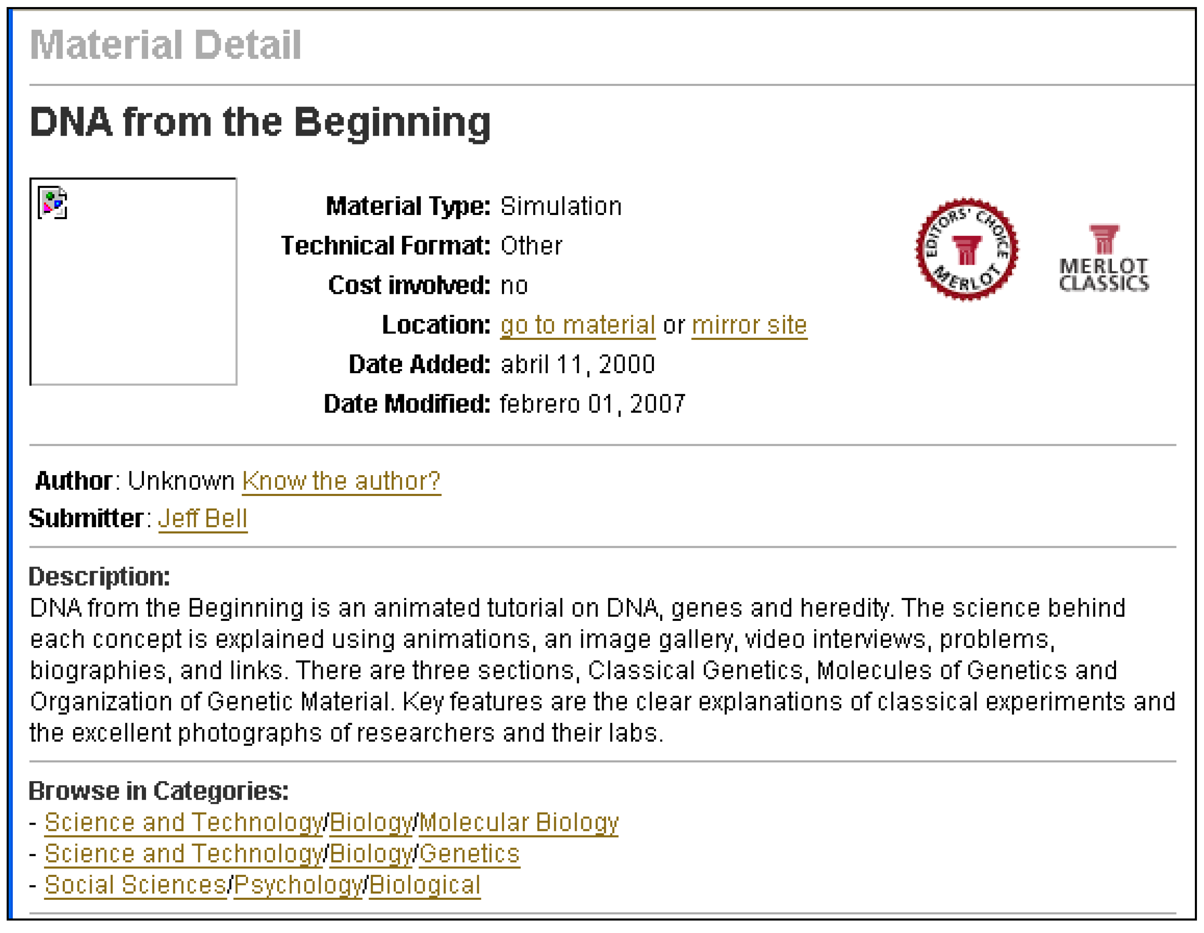This screenshot has width=1204, height=933.
Task: Browse the Genetics category
Action: (469, 854)
